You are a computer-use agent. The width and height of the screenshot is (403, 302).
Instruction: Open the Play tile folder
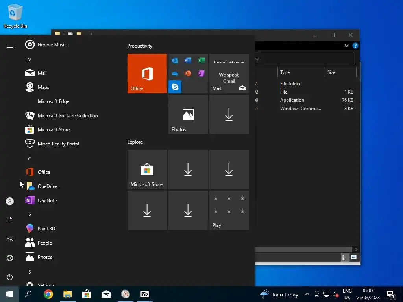(229, 210)
